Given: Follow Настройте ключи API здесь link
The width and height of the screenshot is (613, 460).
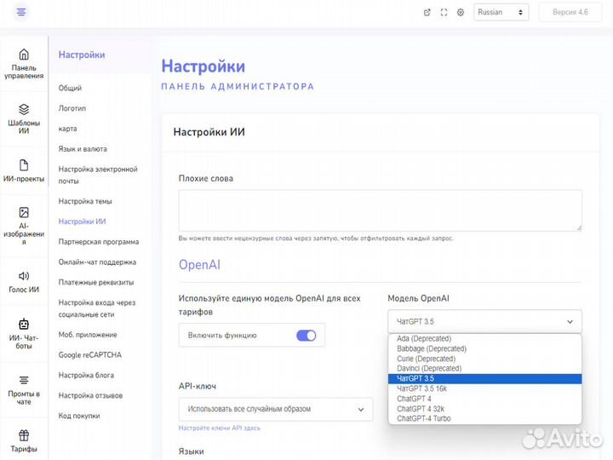Looking at the screenshot, I should point(220,428).
